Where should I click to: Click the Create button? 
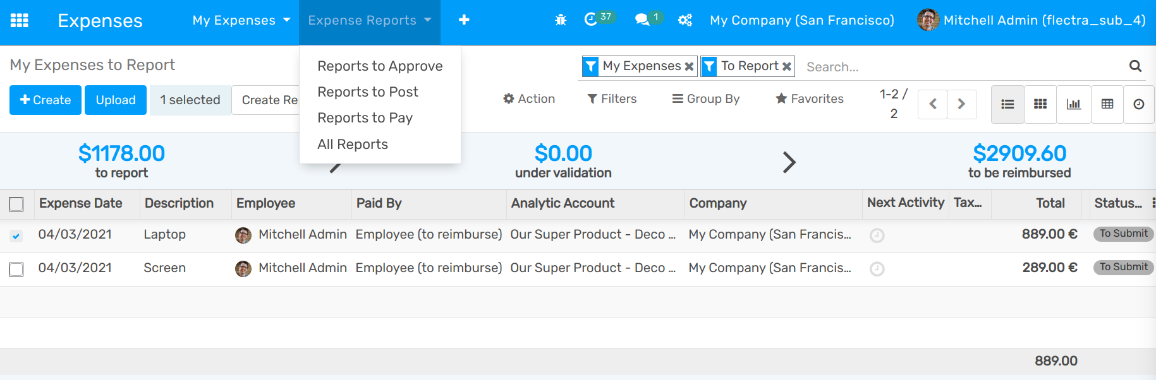(46, 100)
